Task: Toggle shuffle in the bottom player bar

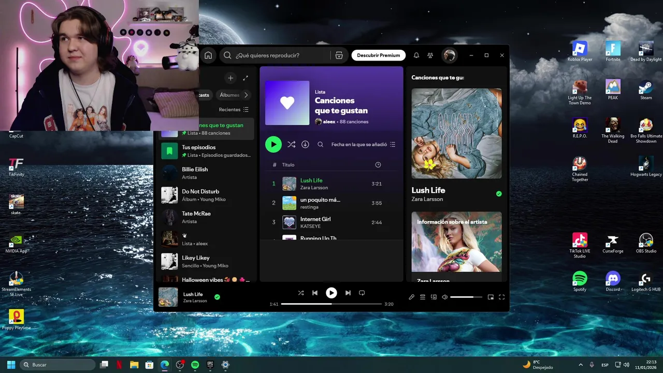Action: tap(301, 293)
